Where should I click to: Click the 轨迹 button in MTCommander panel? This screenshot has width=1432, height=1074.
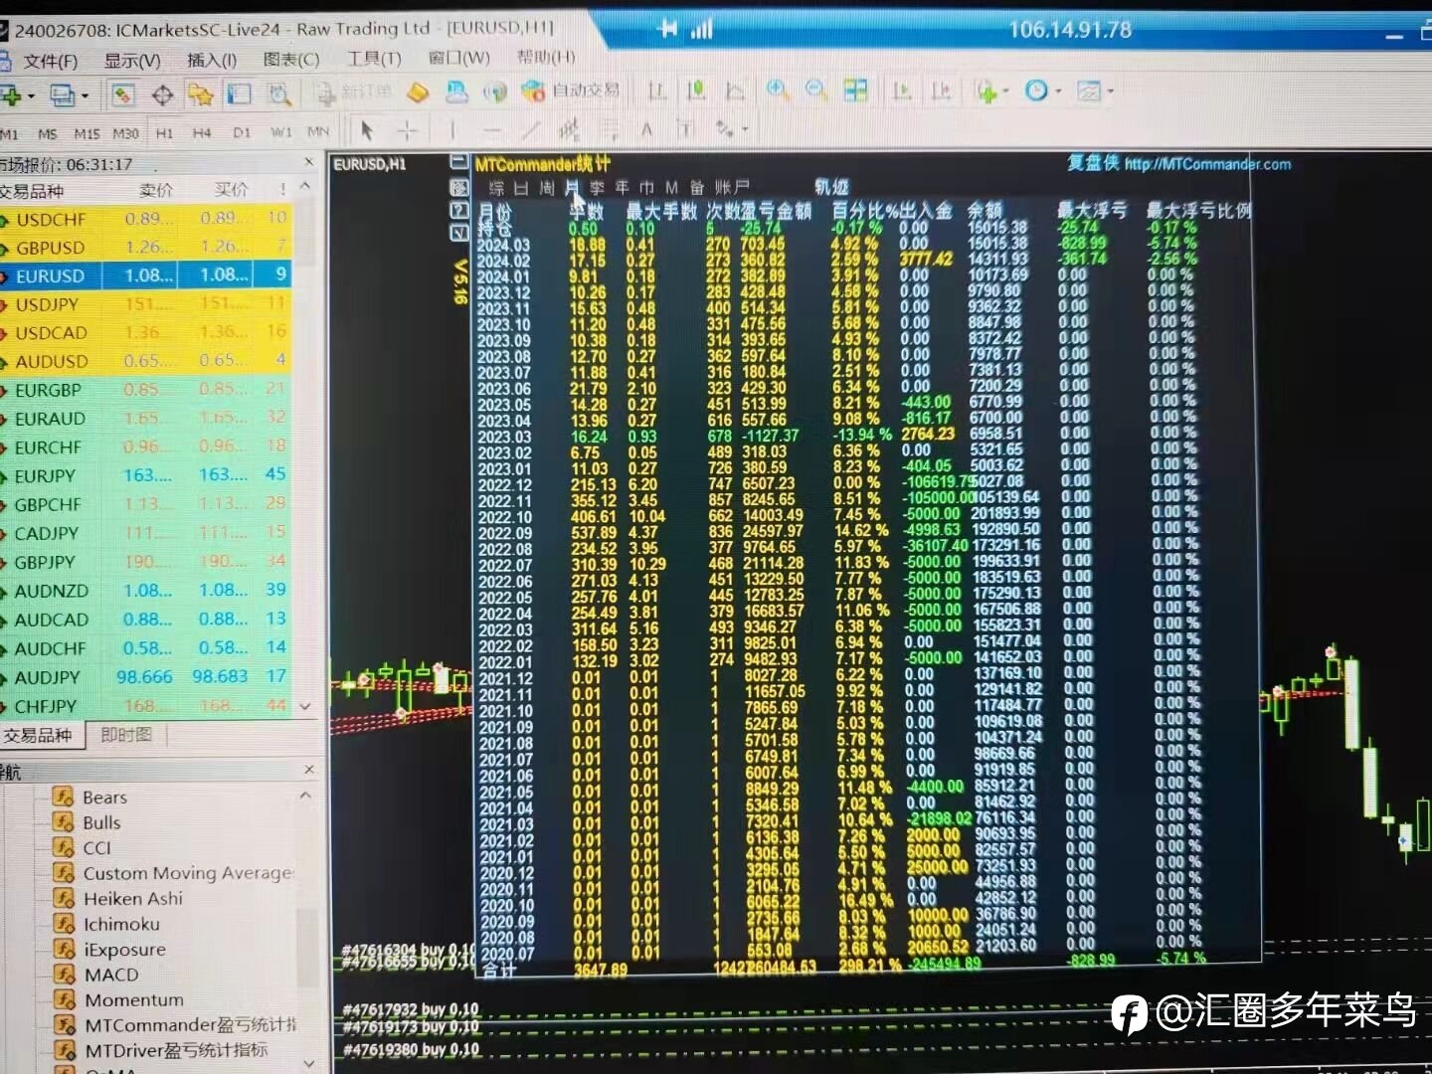tap(831, 186)
